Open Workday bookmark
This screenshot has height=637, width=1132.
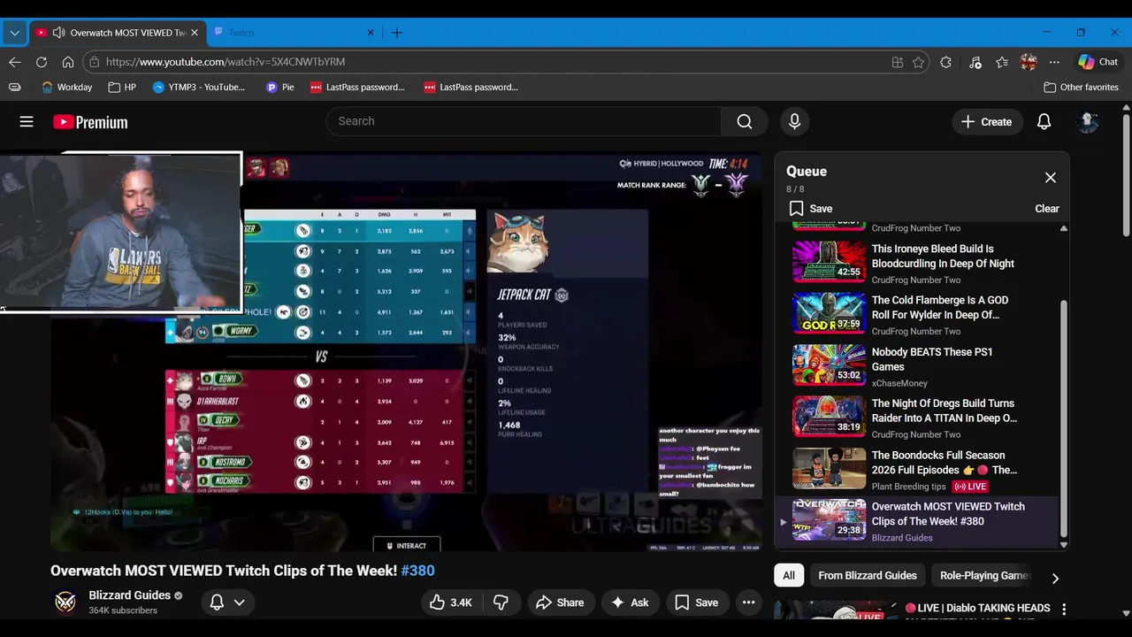pos(66,88)
